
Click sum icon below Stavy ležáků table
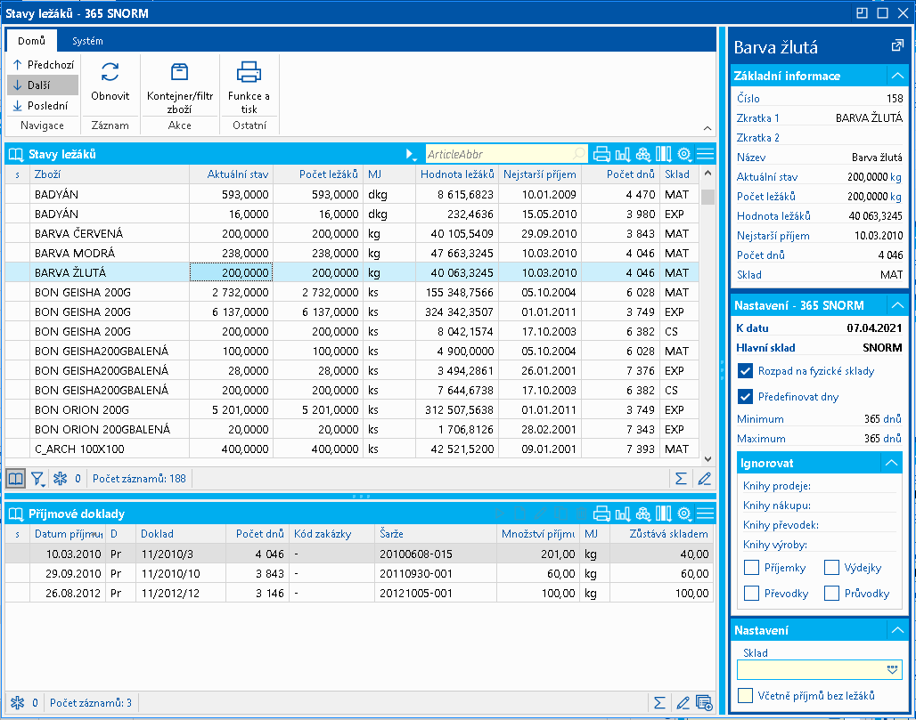coord(681,479)
